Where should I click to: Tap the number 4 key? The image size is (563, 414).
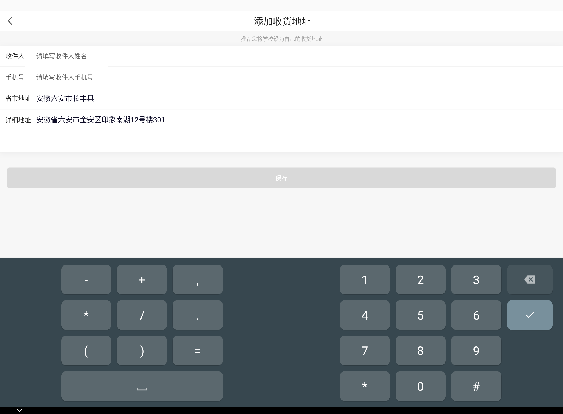tap(365, 315)
